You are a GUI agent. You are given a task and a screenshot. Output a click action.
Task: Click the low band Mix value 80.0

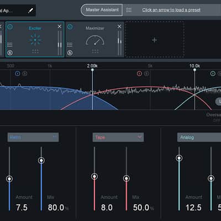[56, 208]
